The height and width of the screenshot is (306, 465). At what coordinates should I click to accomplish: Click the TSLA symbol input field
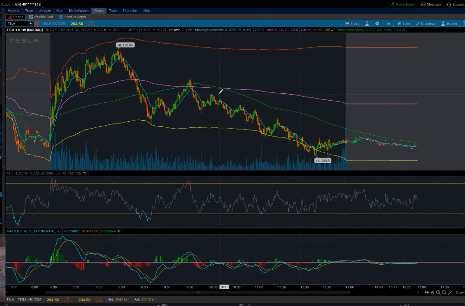17,23
